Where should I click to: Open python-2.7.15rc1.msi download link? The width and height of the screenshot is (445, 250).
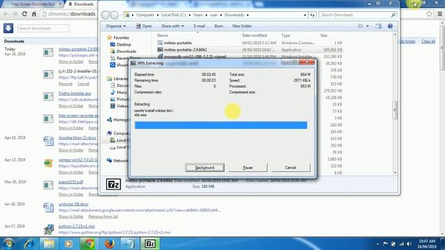pos(76,226)
